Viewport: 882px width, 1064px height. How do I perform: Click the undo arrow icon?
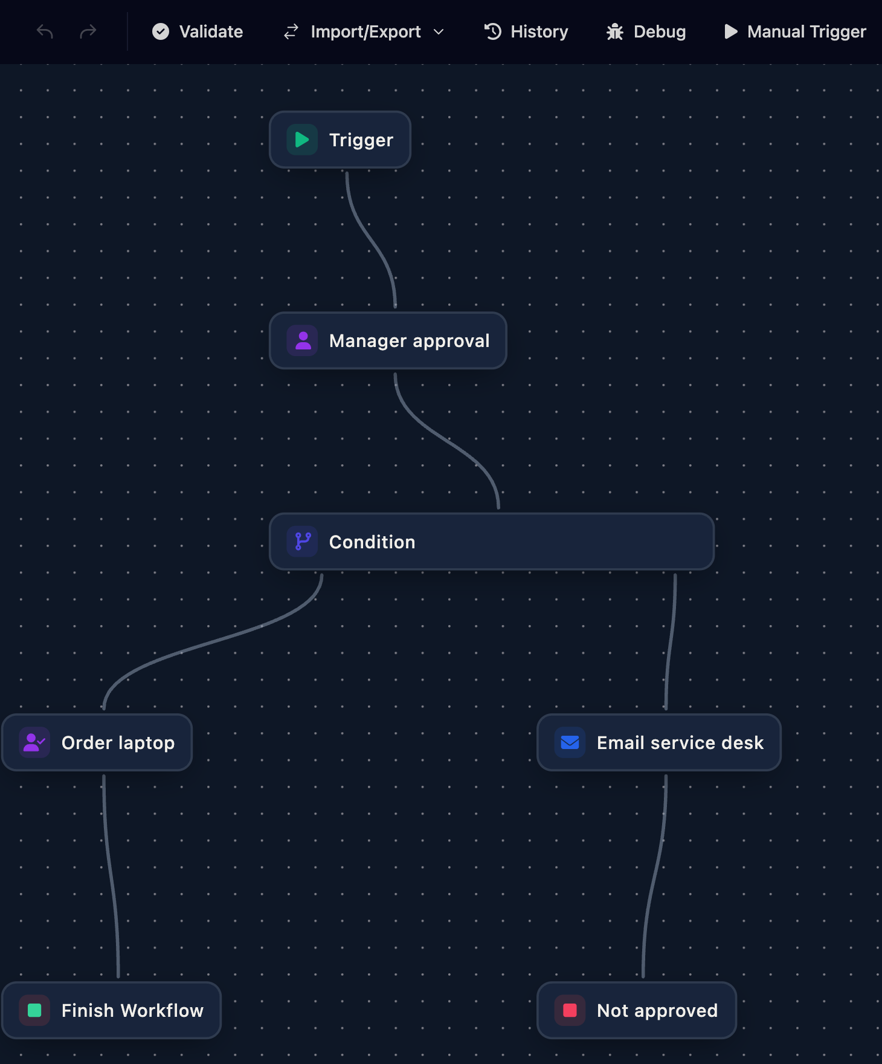click(45, 31)
